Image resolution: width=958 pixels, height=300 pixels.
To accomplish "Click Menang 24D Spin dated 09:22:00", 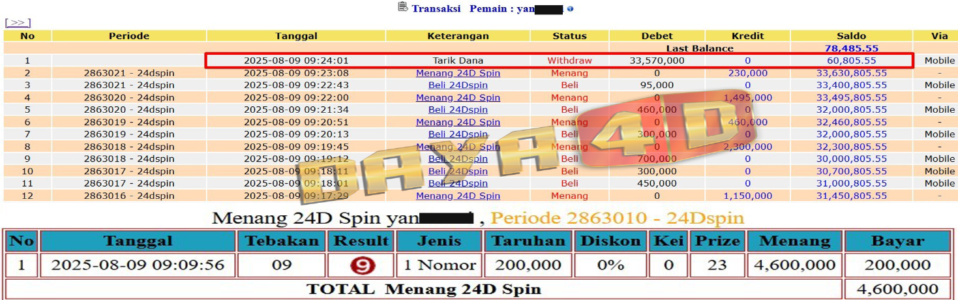I will tap(458, 98).
